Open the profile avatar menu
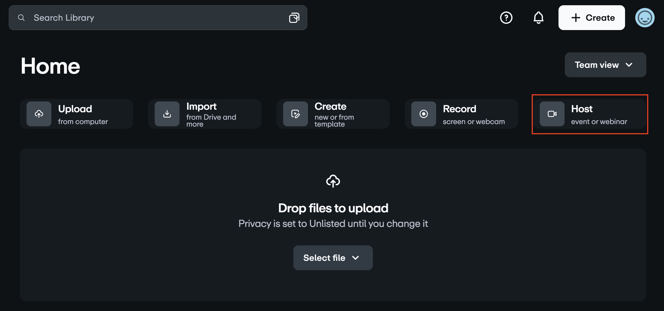This screenshot has width=664, height=311. pyautogui.click(x=645, y=17)
